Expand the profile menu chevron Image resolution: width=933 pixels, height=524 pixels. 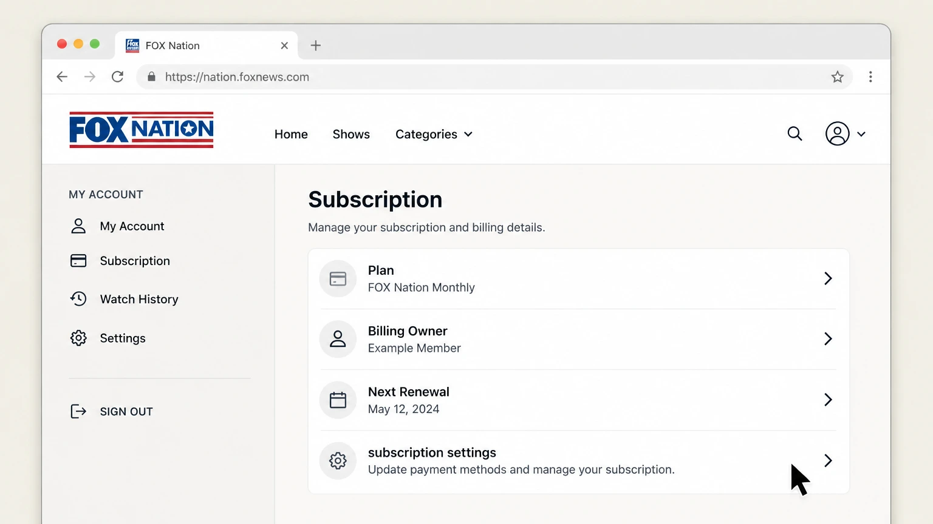pos(861,134)
